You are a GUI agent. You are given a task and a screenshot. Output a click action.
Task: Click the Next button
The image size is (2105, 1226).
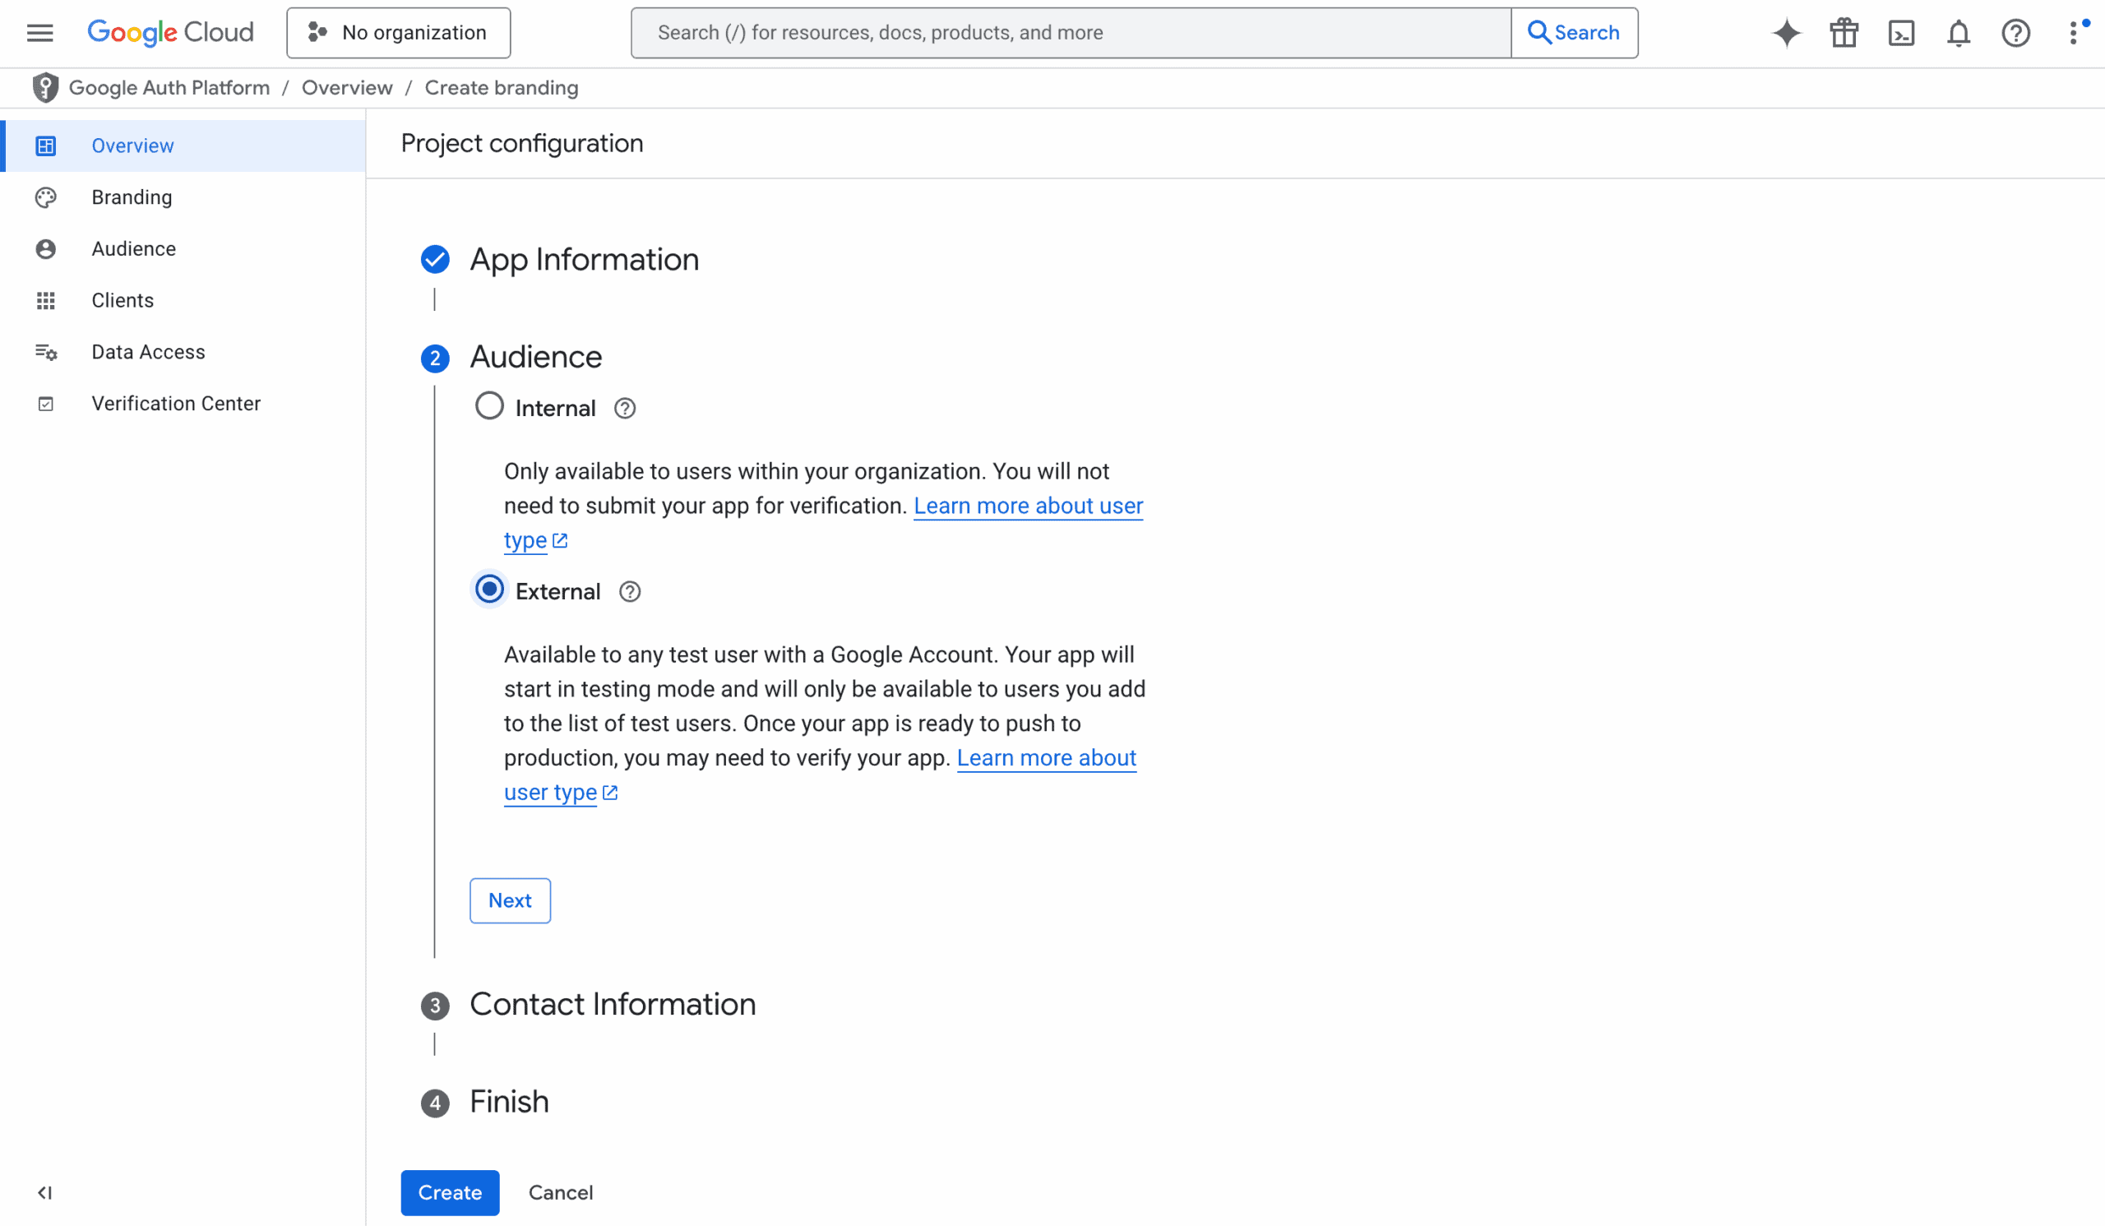[x=510, y=900]
